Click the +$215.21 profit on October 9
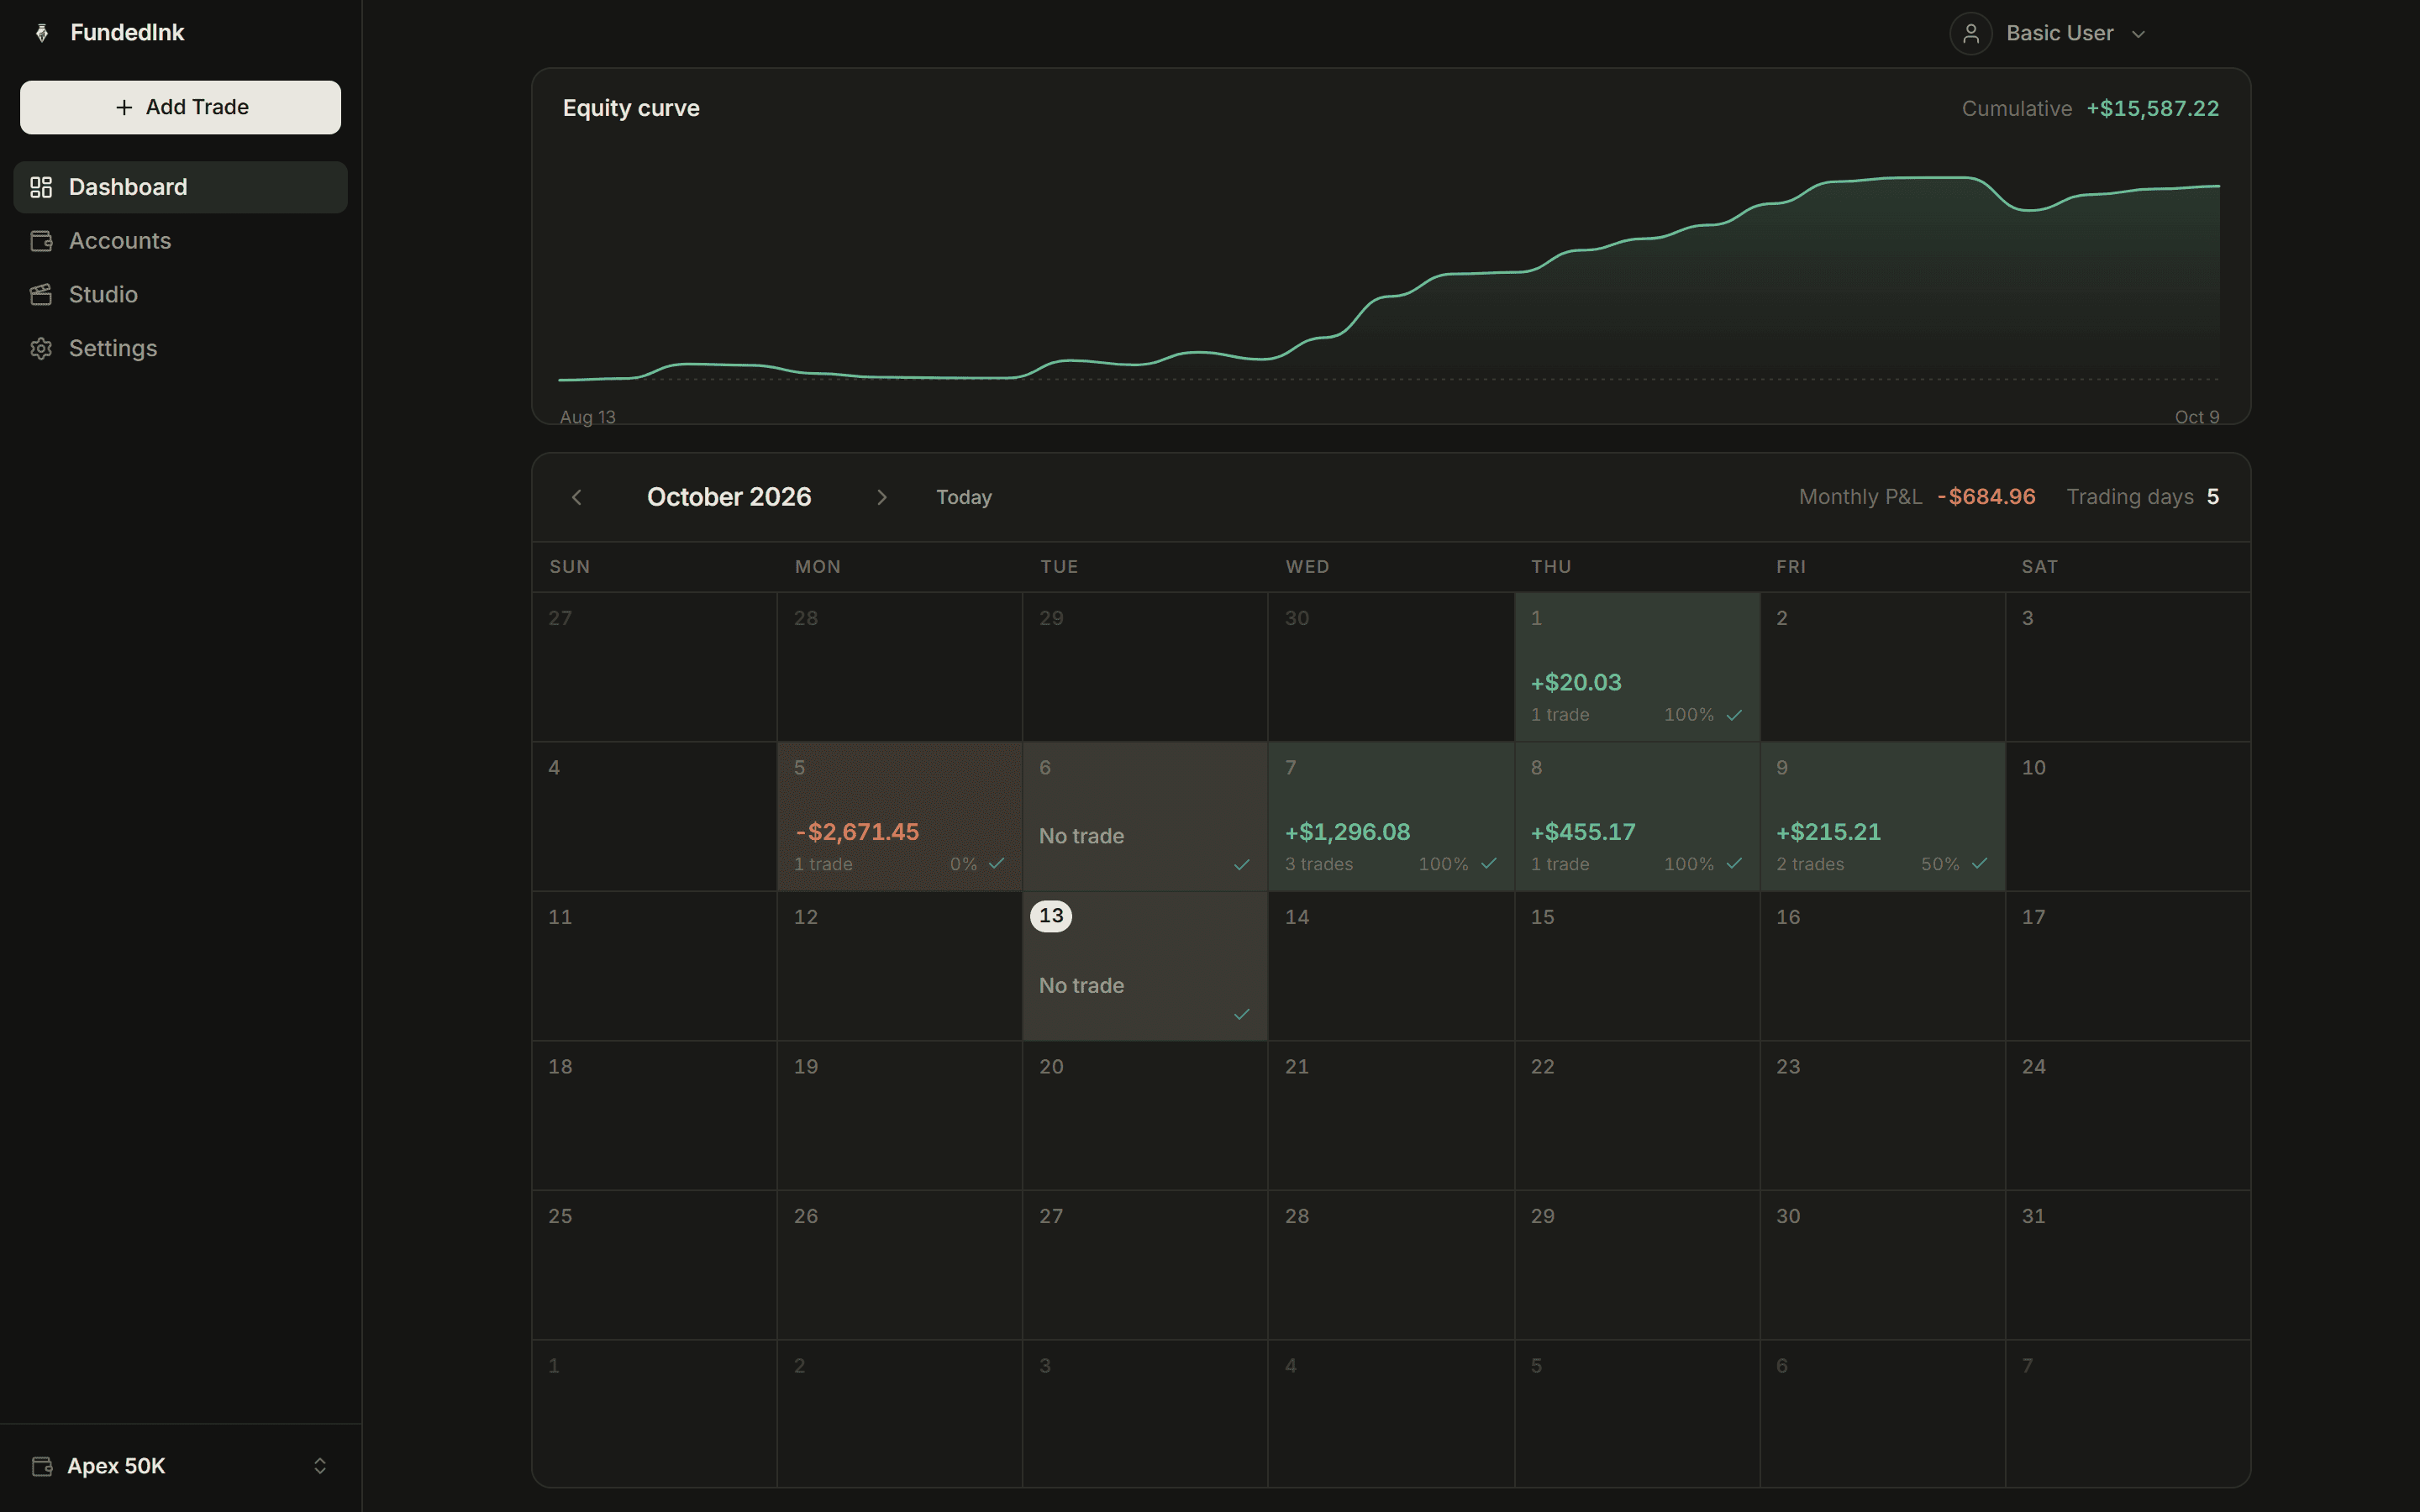Image resolution: width=2420 pixels, height=1512 pixels. point(1828,832)
